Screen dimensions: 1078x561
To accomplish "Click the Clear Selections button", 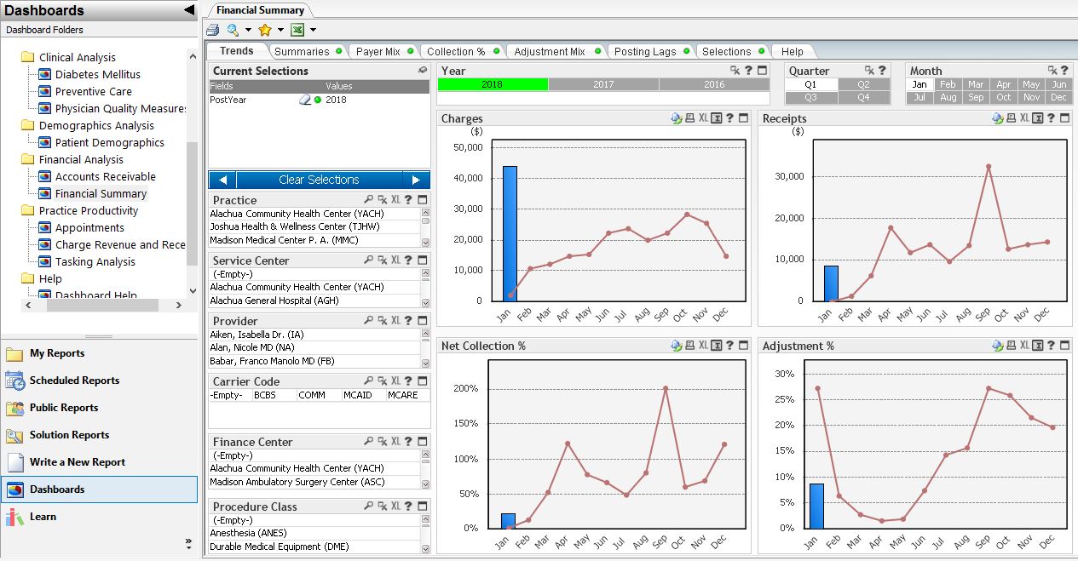I will tap(319, 180).
